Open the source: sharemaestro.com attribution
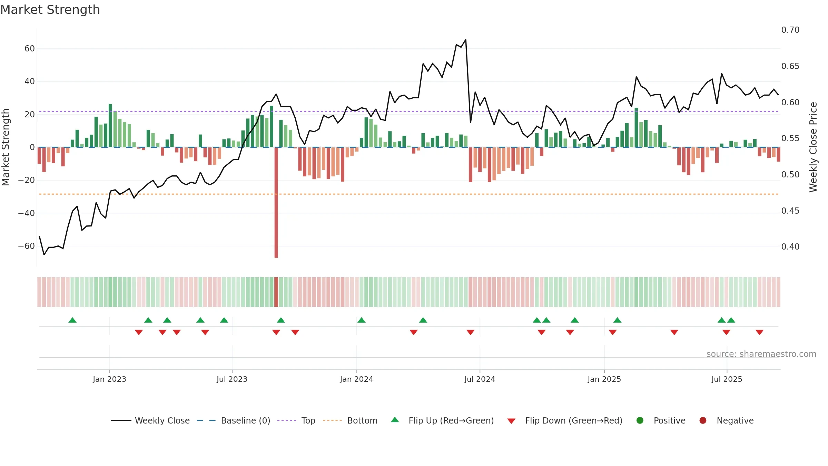This screenshot has height=466, width=828. pos(761,354)
